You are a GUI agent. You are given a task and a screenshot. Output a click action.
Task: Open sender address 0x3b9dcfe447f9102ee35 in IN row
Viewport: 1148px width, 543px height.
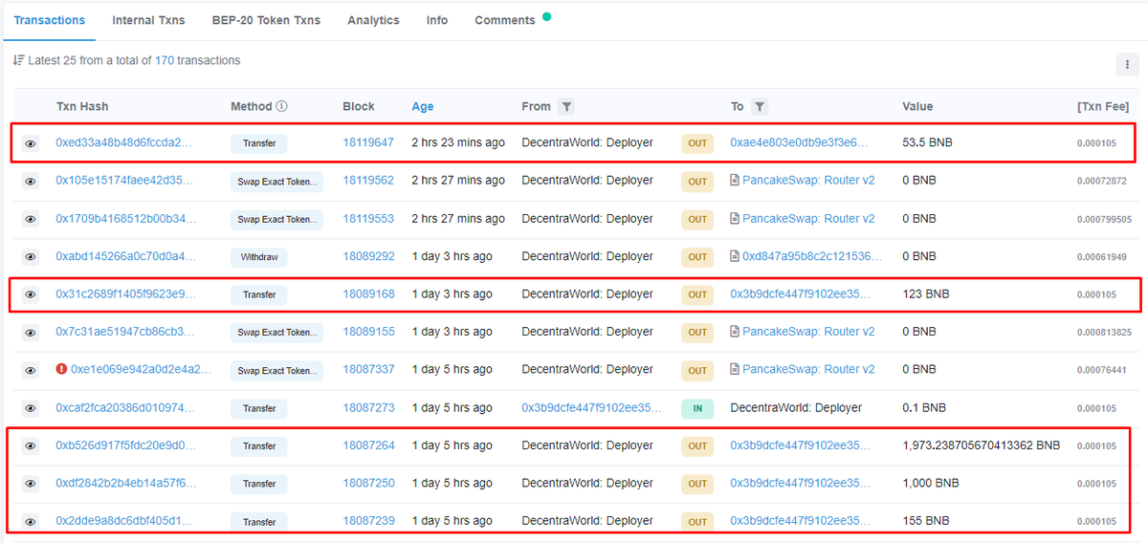tap(591, 407)
